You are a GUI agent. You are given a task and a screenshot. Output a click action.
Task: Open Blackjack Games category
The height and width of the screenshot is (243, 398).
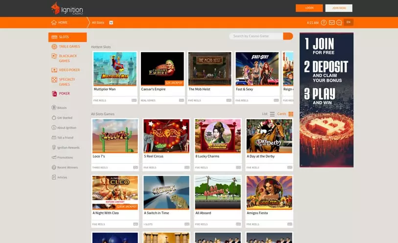pos(68,58)
